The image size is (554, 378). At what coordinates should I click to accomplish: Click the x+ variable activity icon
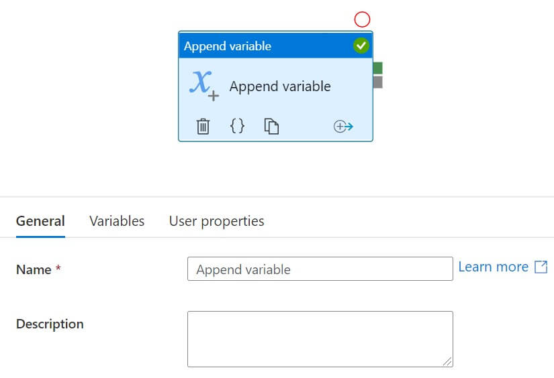tap(203, 85)
